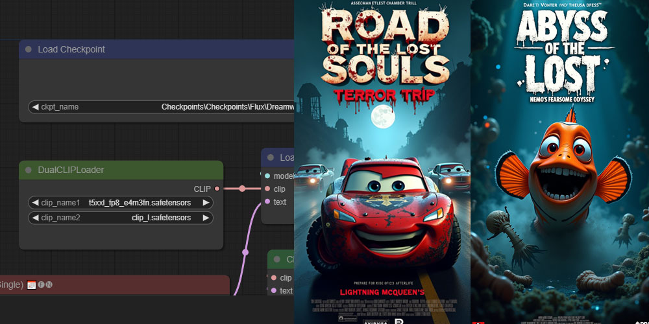This screenshot has height=324, width=649.
Task: Click the right arrow of clip_name2
Action: (206, 217)
